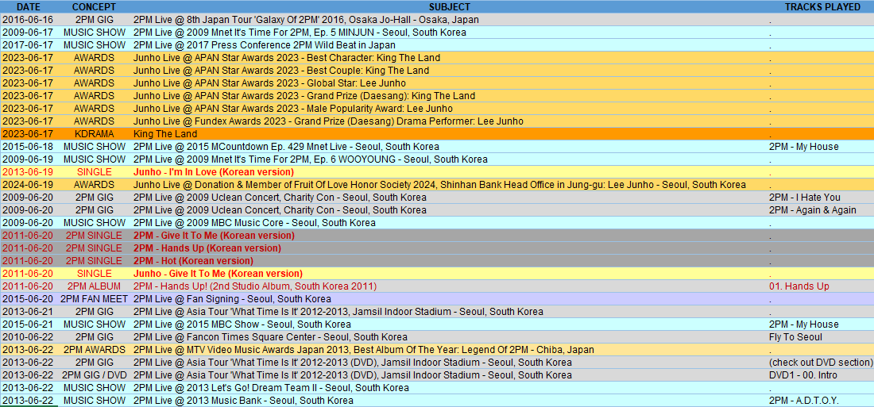Viewport: 874px width, 407px height.
Task: Select the 2PM FAN MEET concept cell
Action: pyautogui.click(x=95, y=299)
